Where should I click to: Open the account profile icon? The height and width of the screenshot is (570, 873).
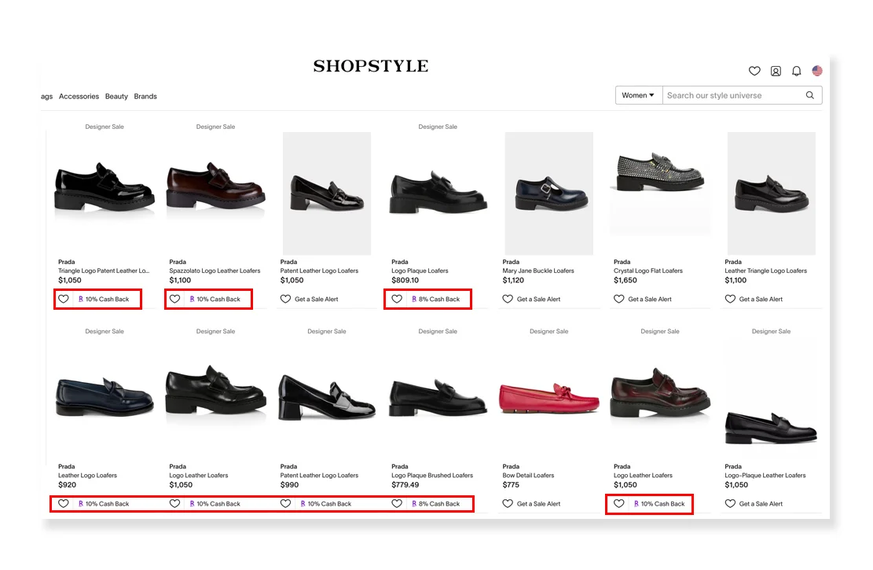[x=776, y=71]
